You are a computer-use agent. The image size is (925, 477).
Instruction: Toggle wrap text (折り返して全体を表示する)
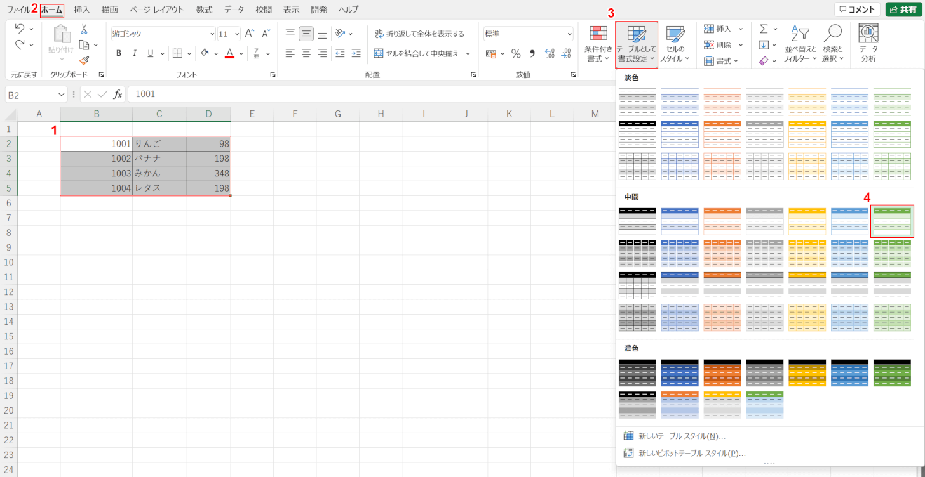pos(419,34)
